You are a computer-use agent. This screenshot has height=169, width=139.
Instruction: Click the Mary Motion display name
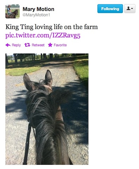(38, 9)
